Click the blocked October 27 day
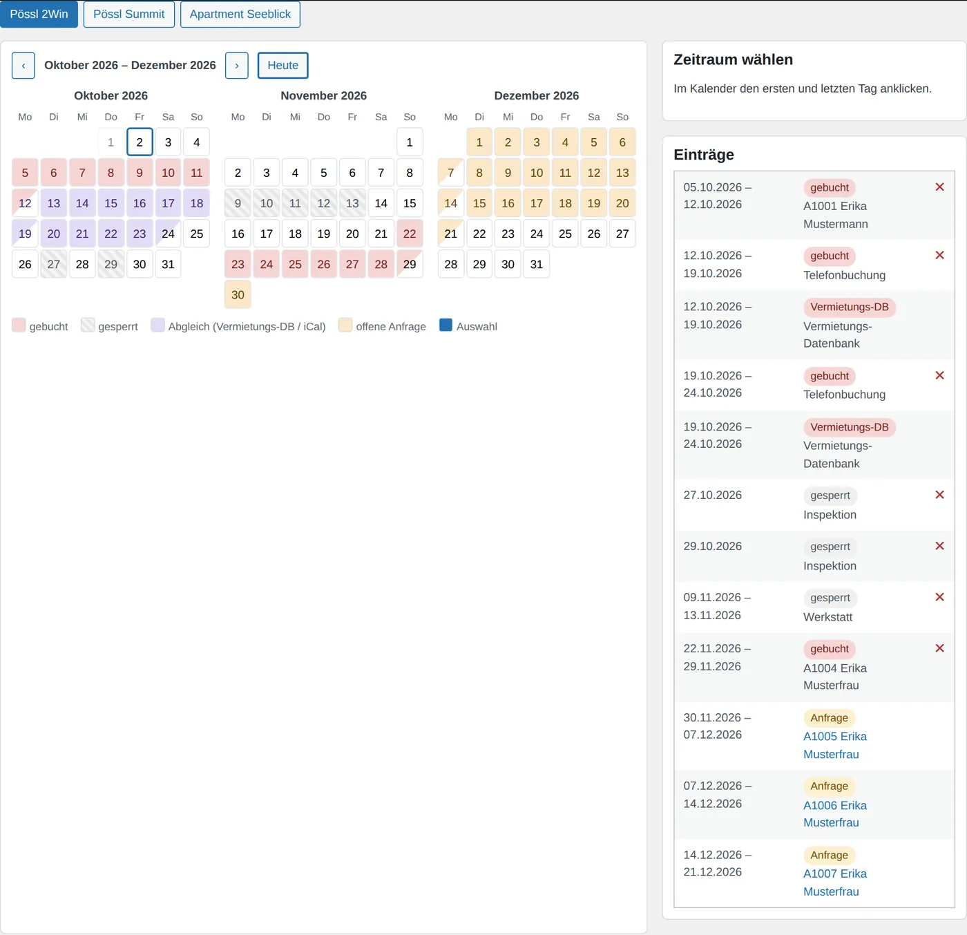 click(x=54, y=264)
